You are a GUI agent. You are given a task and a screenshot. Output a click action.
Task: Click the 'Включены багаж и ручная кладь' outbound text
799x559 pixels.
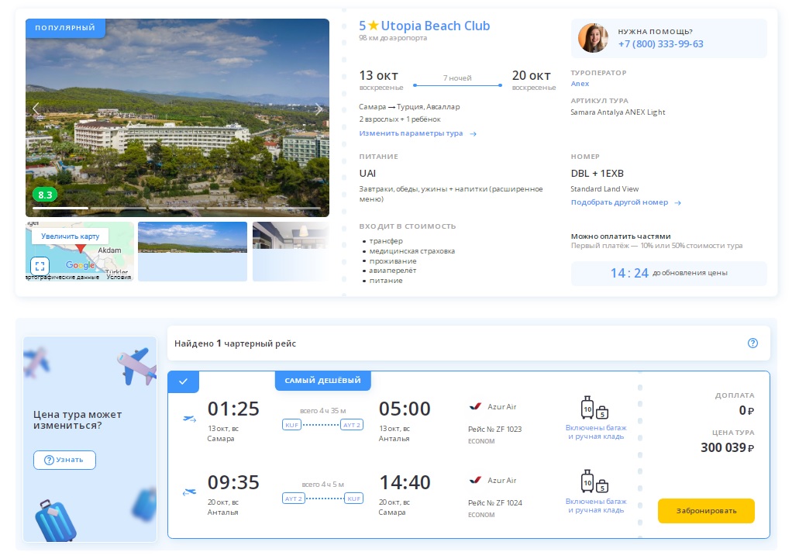[x=596, y=432]
